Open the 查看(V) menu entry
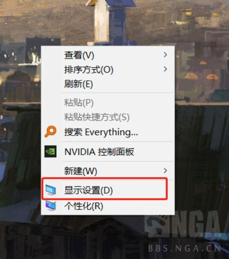229x259 pixels. 108,55
